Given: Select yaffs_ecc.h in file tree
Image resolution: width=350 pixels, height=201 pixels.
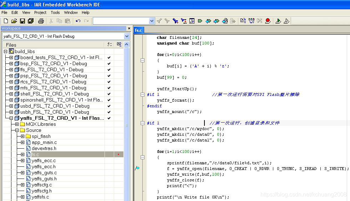Looking at the screenshot, I should 44,167.
